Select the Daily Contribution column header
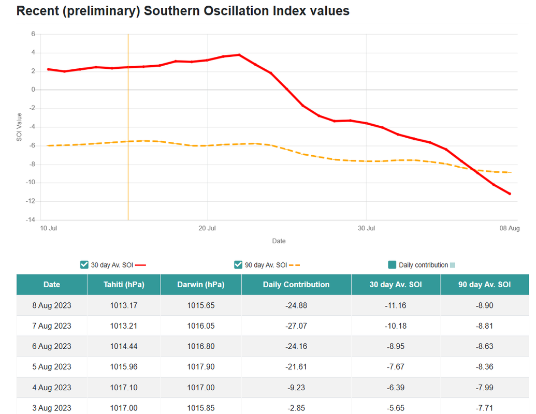 point(296,285)
